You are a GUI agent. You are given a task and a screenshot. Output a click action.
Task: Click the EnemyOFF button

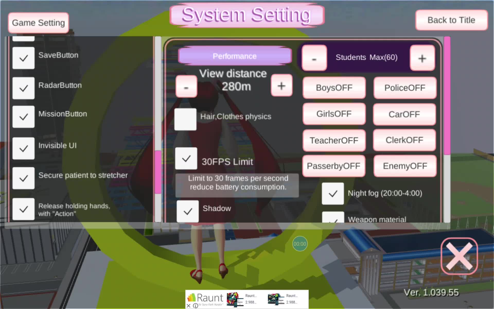coord(405,166)
